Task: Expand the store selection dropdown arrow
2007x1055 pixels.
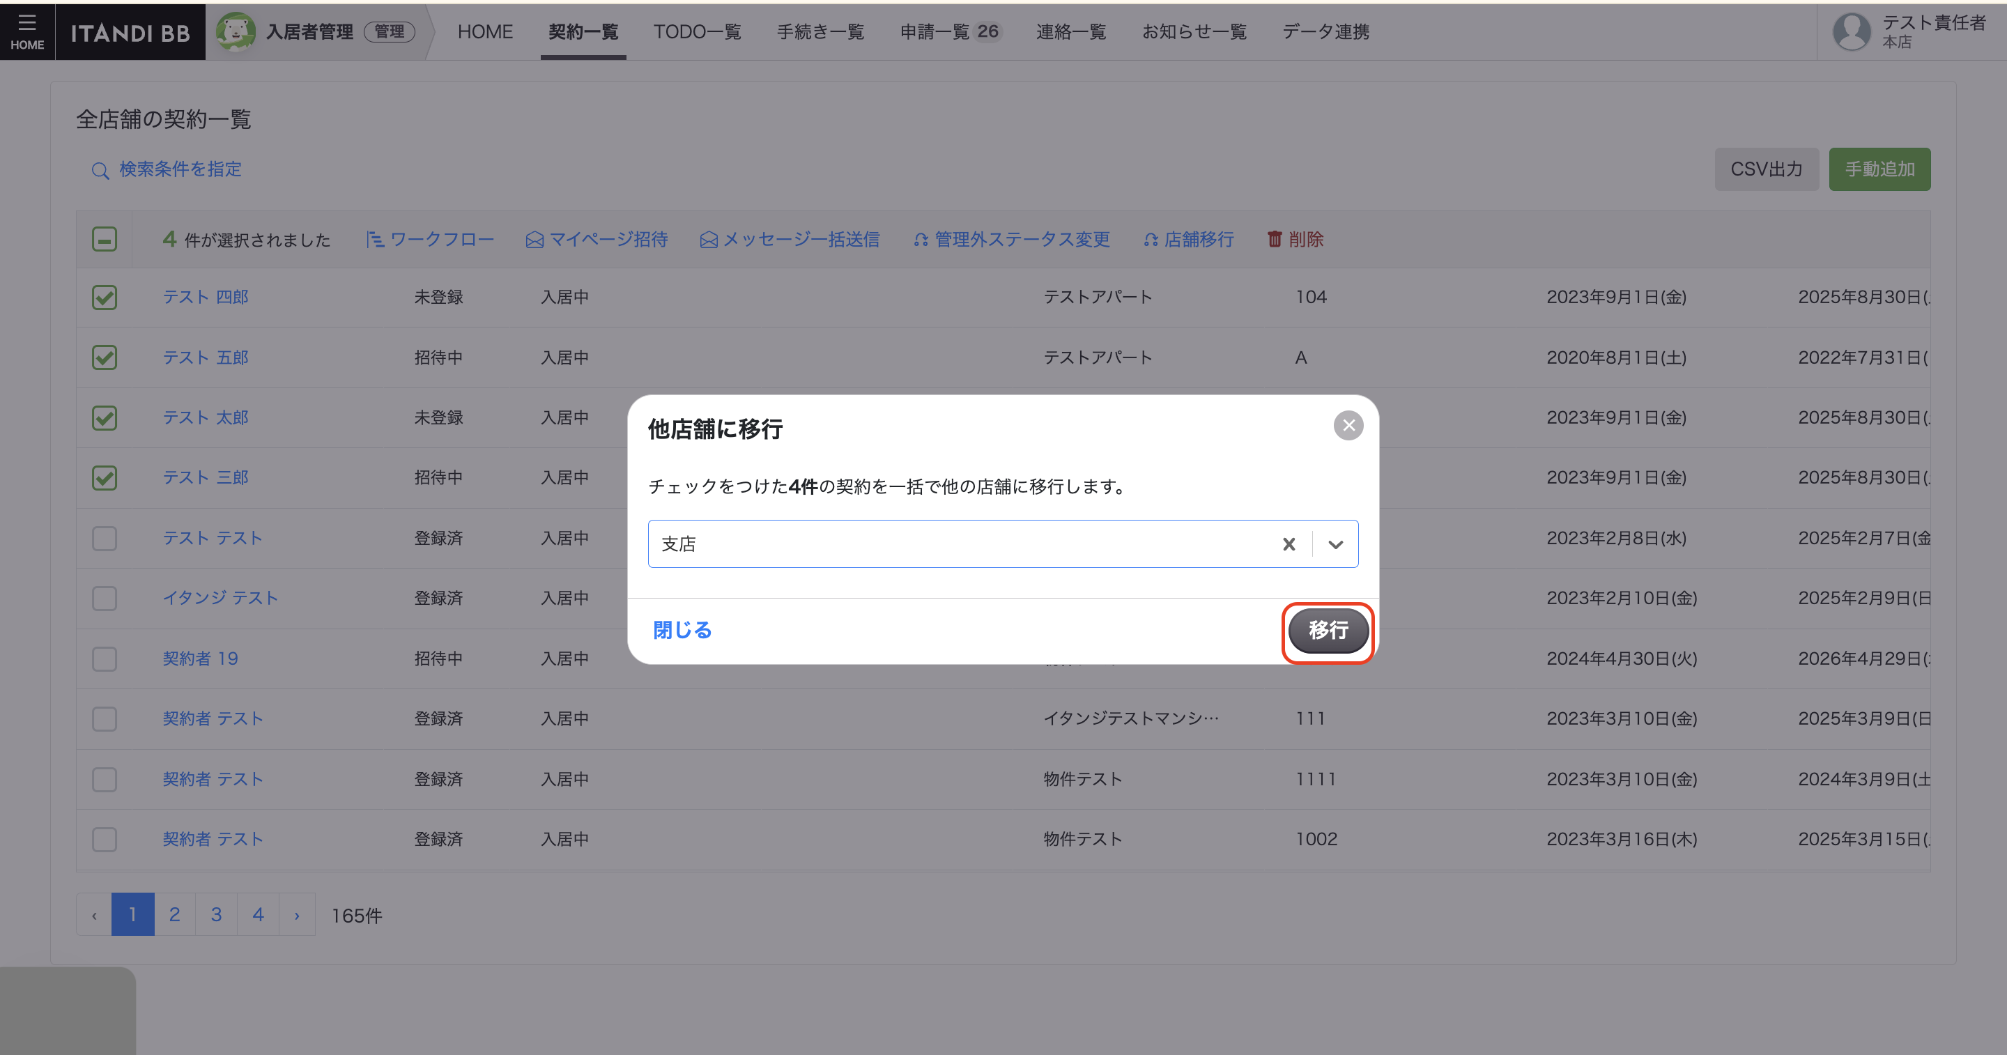Action: [1335, 544]
